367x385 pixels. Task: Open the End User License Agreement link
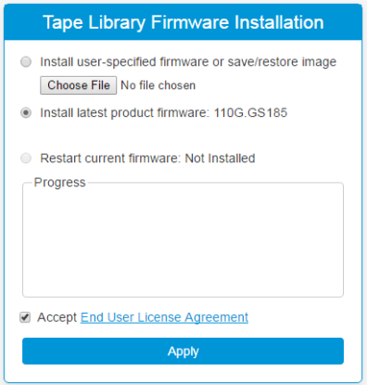pyautogui.click(x=164, y=317)
